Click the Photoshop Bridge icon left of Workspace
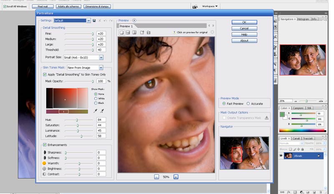This screenshot has width=334, height=194. pos(195,7)
